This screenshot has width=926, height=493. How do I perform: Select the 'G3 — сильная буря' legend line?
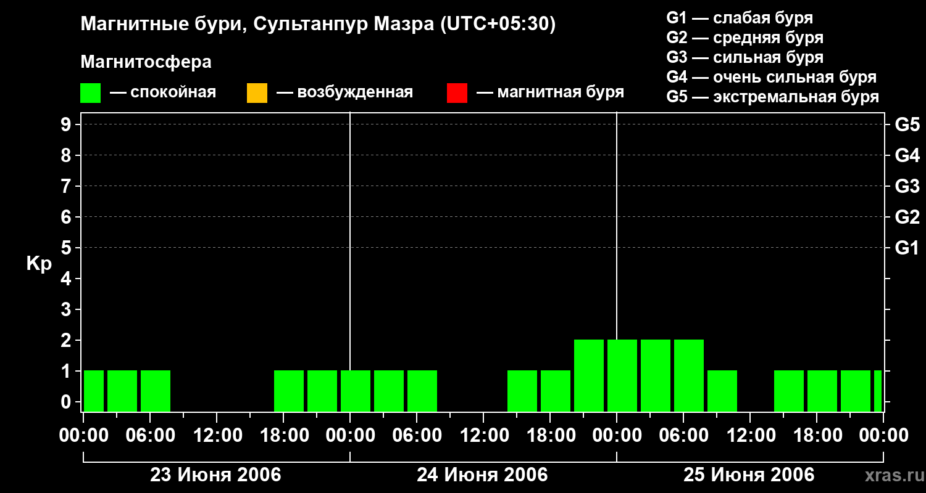click(x=745, y=57)
